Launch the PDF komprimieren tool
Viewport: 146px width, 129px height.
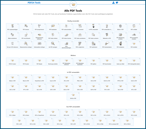click(x=39, y=27)
